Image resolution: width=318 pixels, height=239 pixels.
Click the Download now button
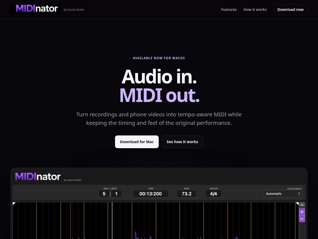pos(290,10)
